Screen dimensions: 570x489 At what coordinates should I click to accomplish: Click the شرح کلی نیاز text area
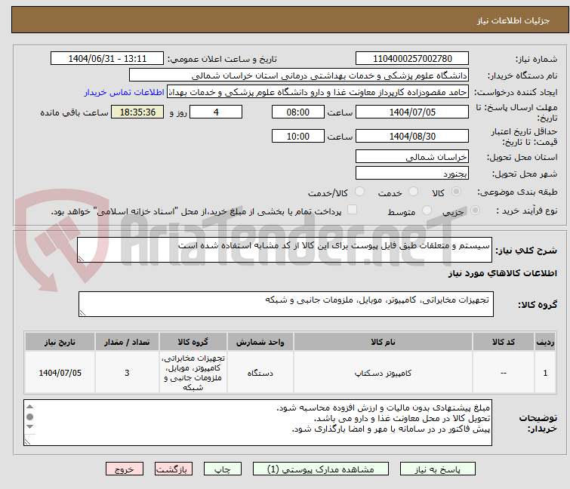pyautogui.click(x=285, y=250)
